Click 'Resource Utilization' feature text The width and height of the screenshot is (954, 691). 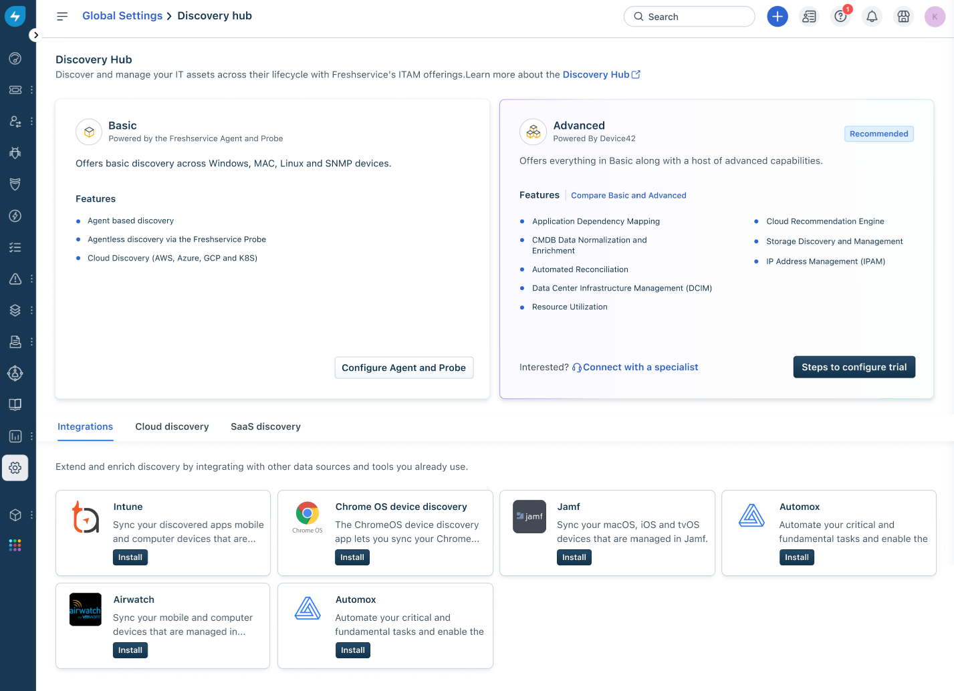570,307
